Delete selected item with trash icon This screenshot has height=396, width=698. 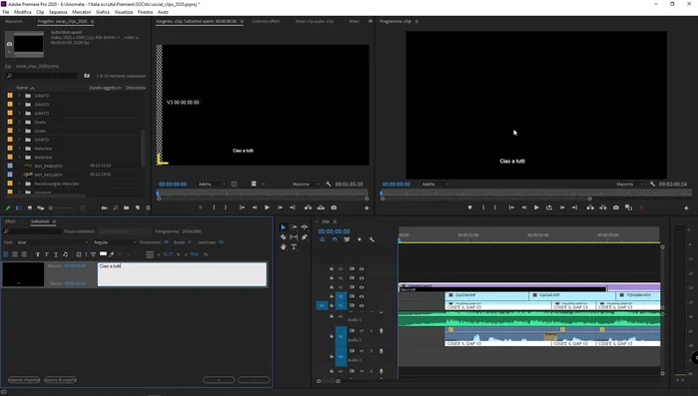[x=148, y=208]
